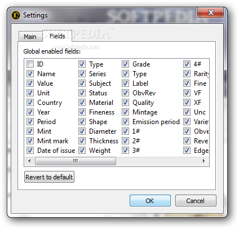This screenshot has width=239, height=229.
Task: Close the Settings window
Action: 210,12
